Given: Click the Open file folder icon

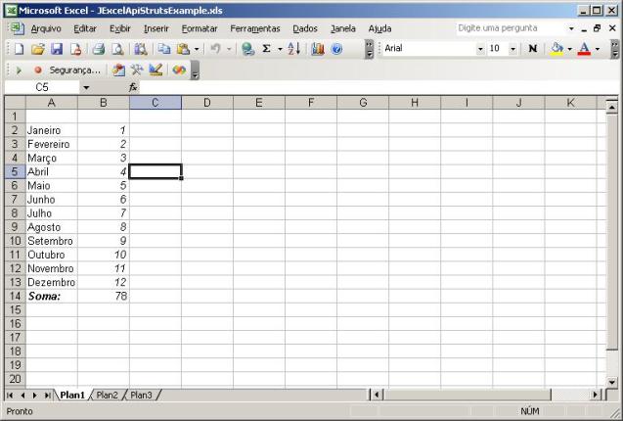Looking at the screenshot, I should [x=37, y=48].
